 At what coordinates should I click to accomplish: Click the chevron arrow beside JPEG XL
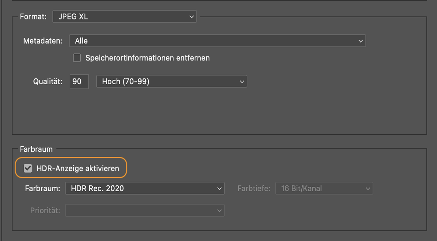pos(191,17)
